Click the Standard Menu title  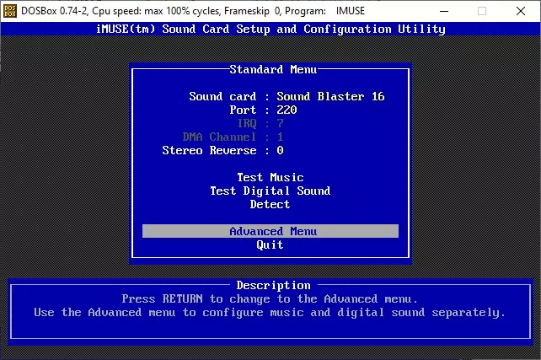[273, 69]
